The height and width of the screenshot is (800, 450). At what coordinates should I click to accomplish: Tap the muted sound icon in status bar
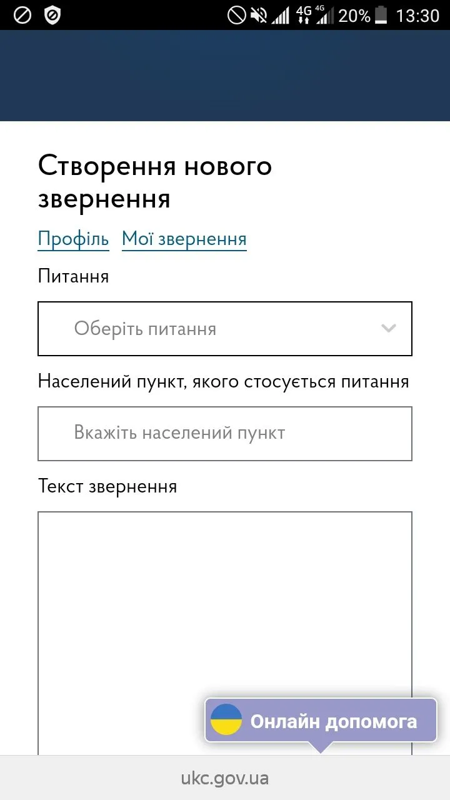(x=258, y=15)
